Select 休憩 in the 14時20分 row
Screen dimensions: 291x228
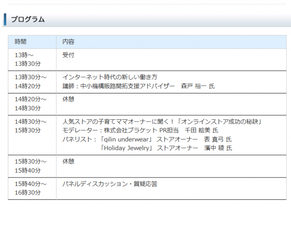click(68, 99)
